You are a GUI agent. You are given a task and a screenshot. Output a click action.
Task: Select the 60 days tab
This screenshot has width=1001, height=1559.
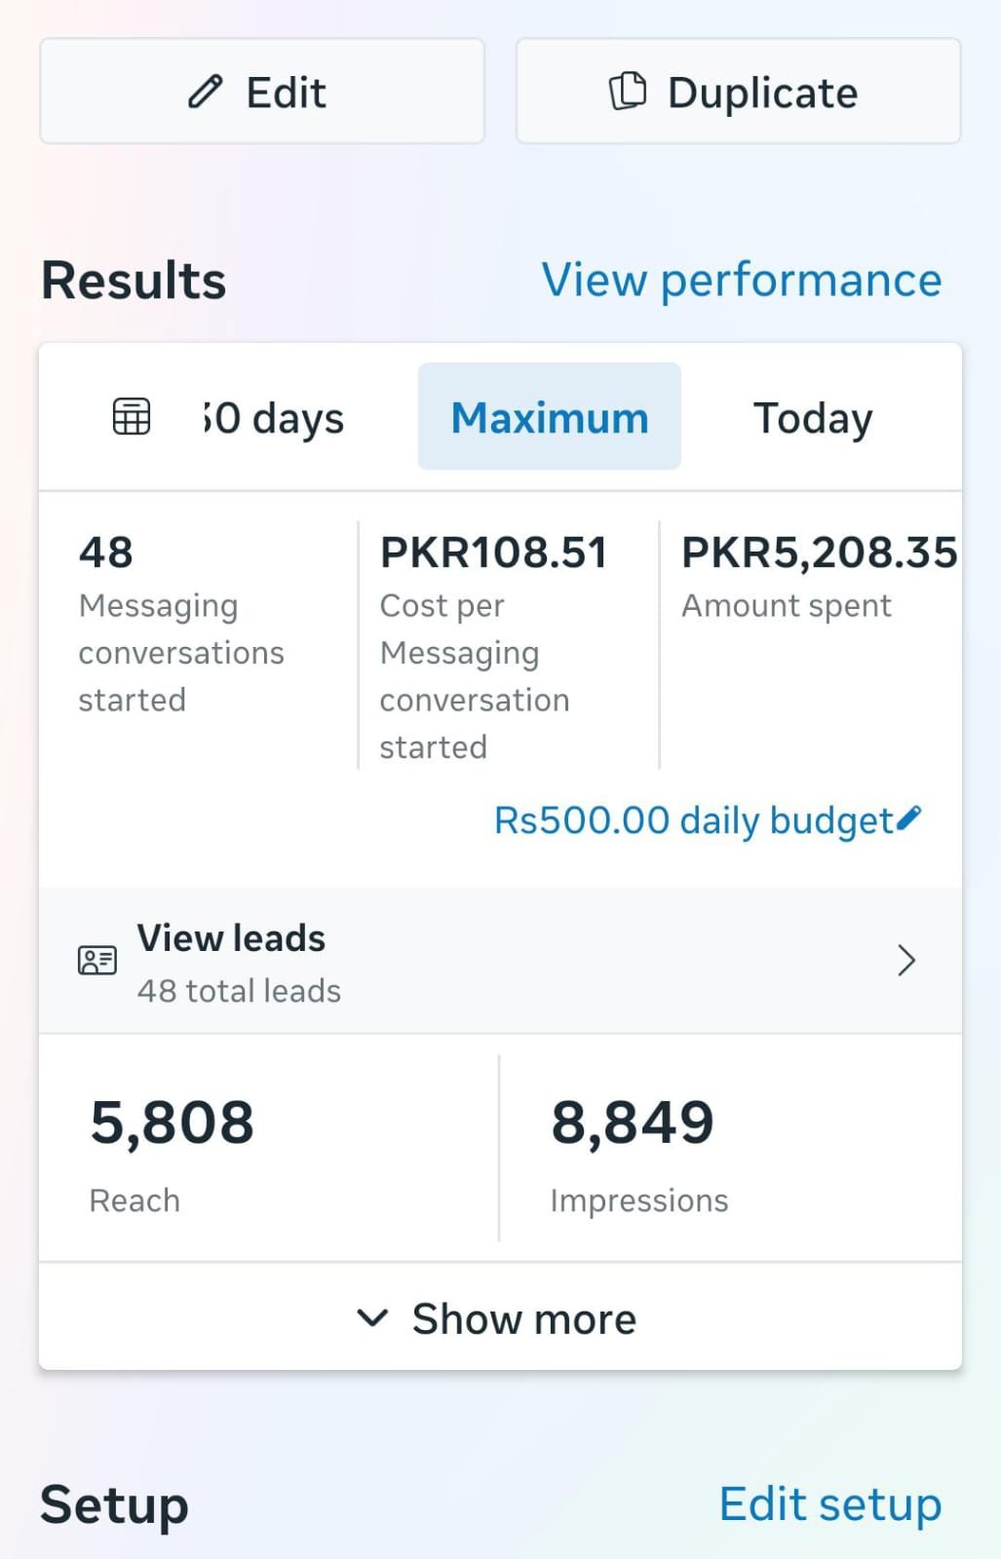(x=273, y=416)
